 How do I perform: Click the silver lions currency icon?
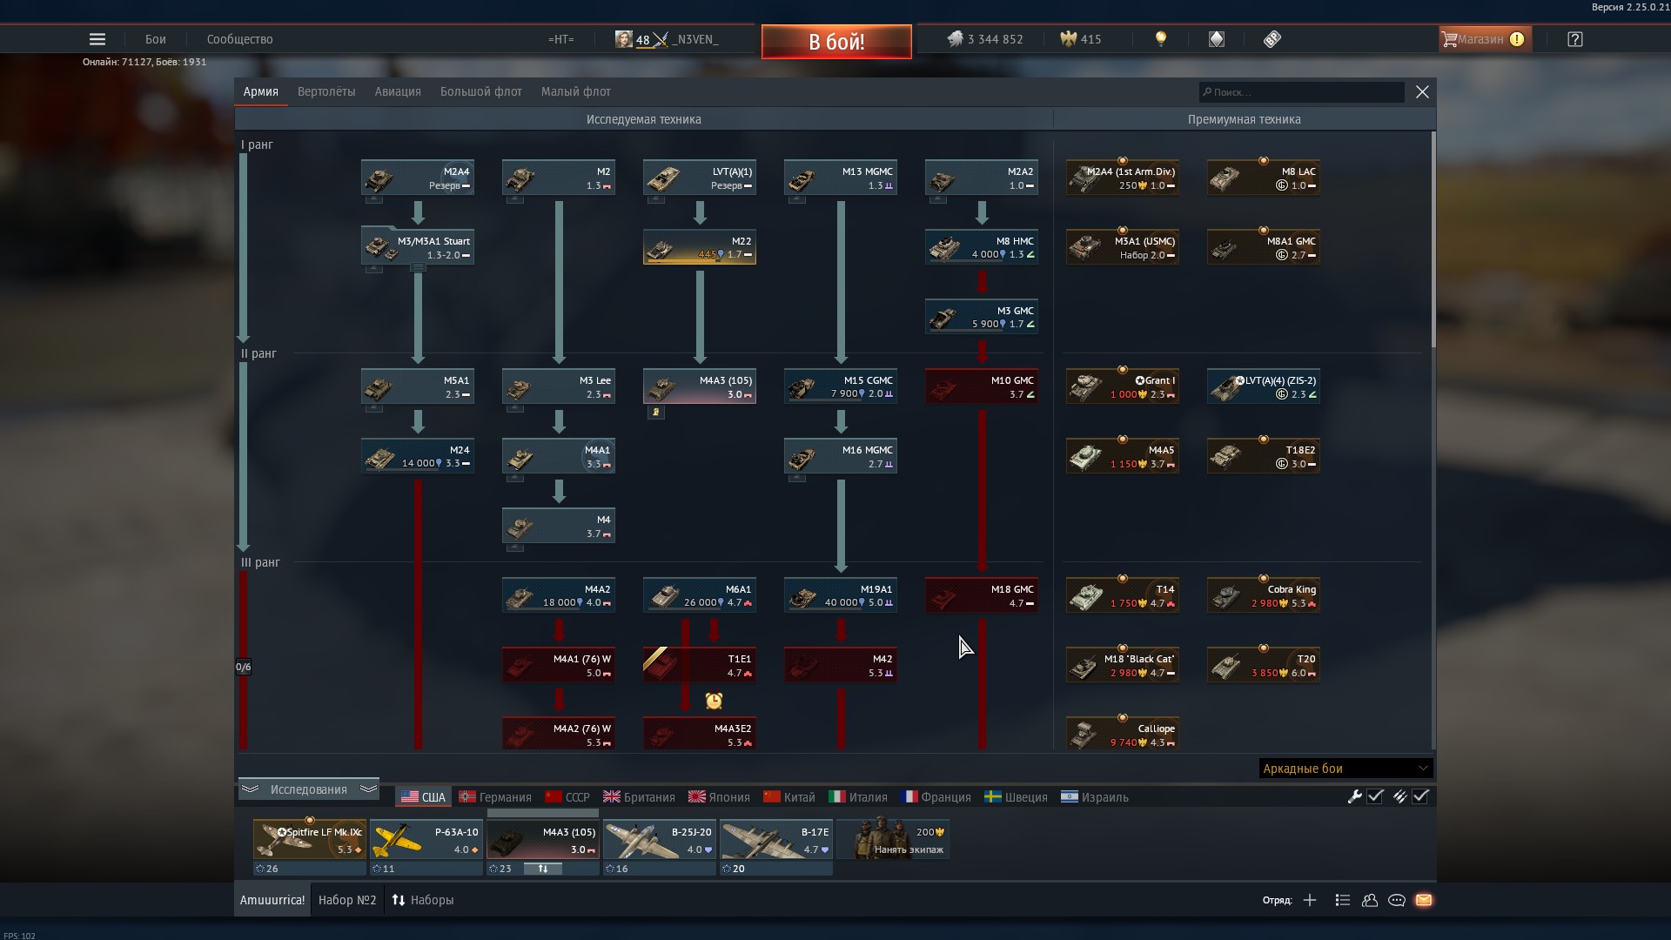pos(955,39)
